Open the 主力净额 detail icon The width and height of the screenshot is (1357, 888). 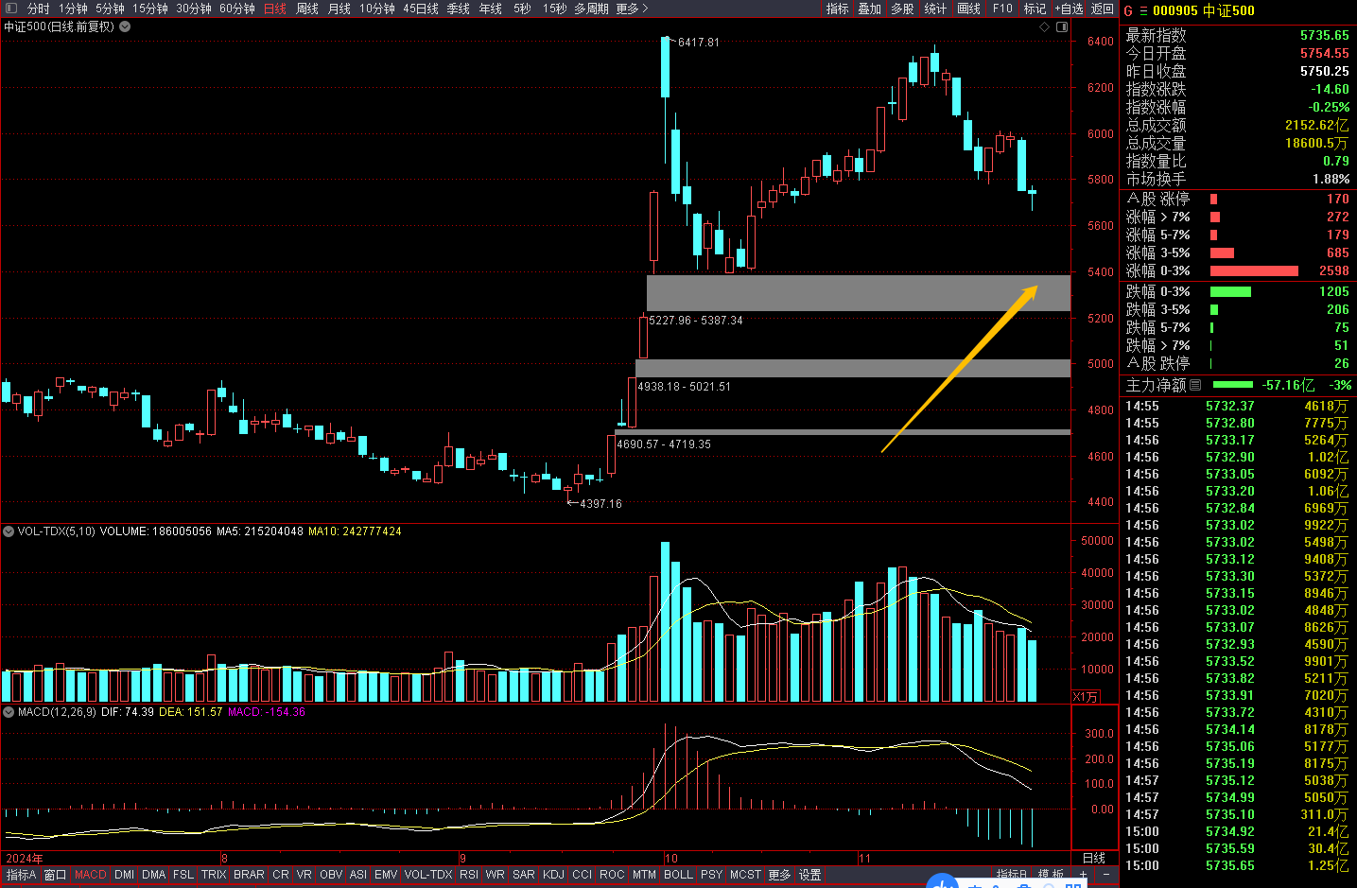pyautogui.click(x=1195, y=385)
